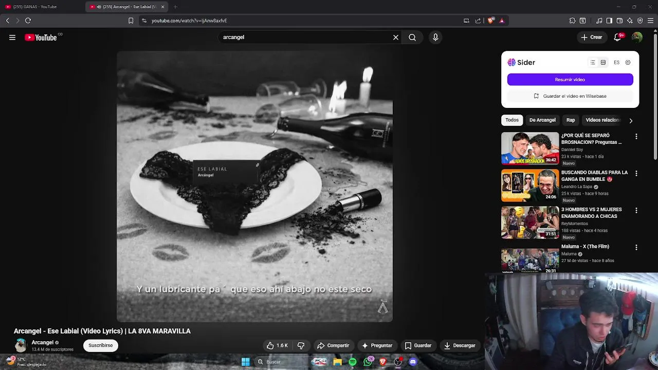Open YouTube notifications bell
Screen dimensions: 658x370
[617, 38]
